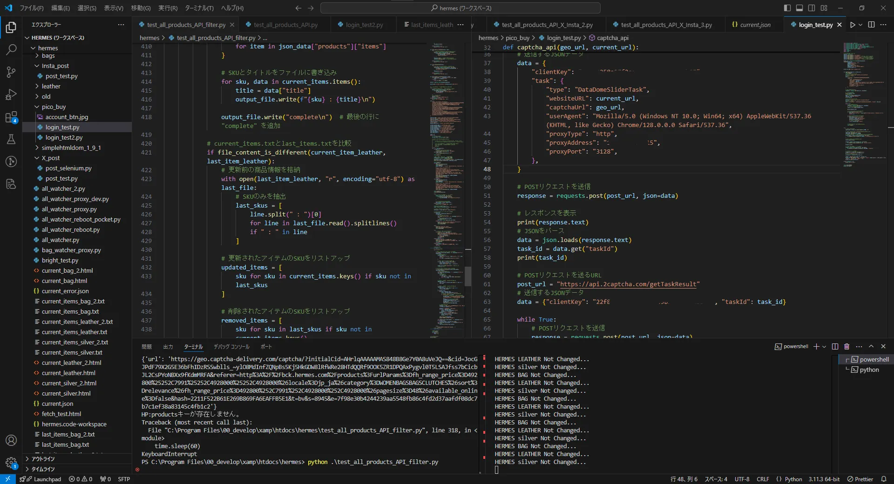
Task: Open Accounts icon in activity bar
Action: 11,440
